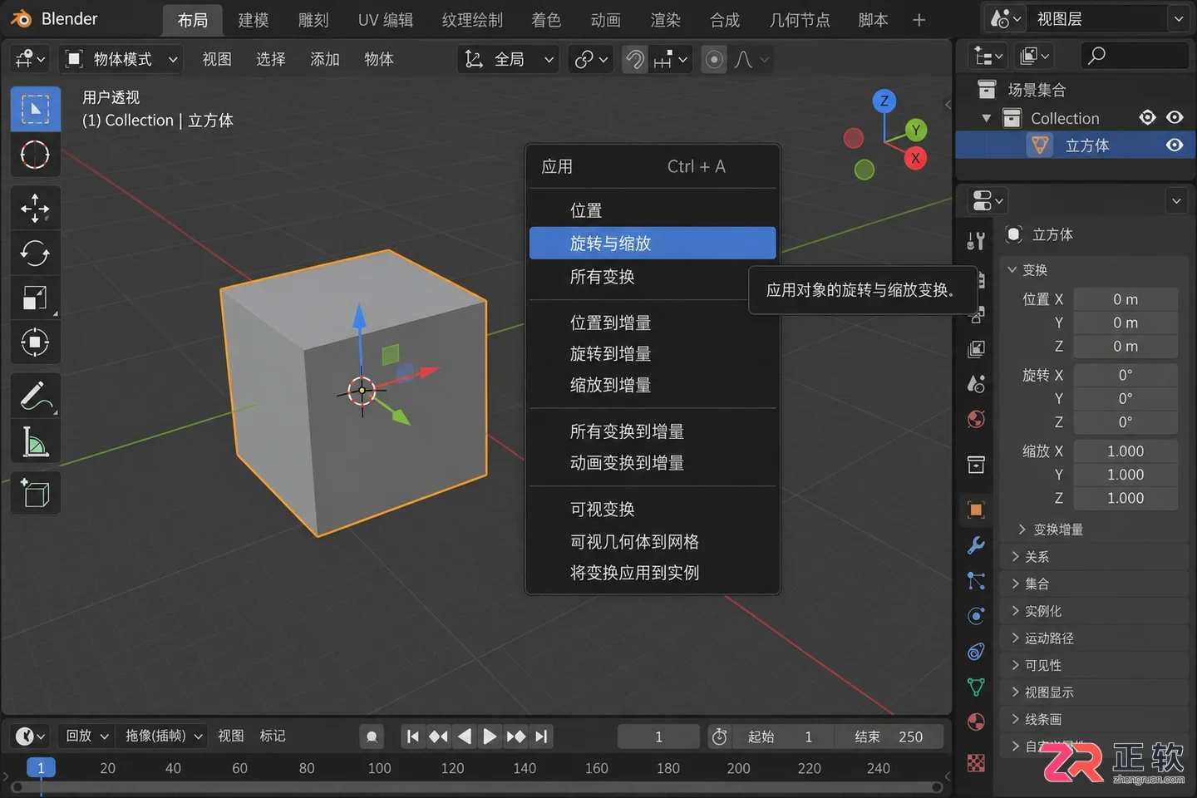Add a new workspace with plus button
The image size is (1197, 798).
(919, 20)
